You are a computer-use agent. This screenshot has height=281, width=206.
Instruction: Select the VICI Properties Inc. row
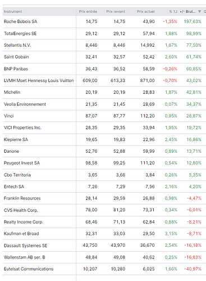[x=104, y=128]
